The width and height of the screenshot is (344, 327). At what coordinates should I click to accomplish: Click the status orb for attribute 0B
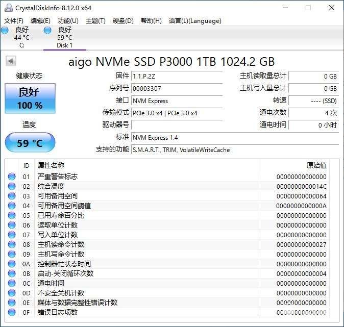[x=12, y=273]
